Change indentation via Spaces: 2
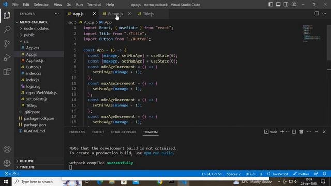The width and height of the screenshot is (331, 186). 233,174
